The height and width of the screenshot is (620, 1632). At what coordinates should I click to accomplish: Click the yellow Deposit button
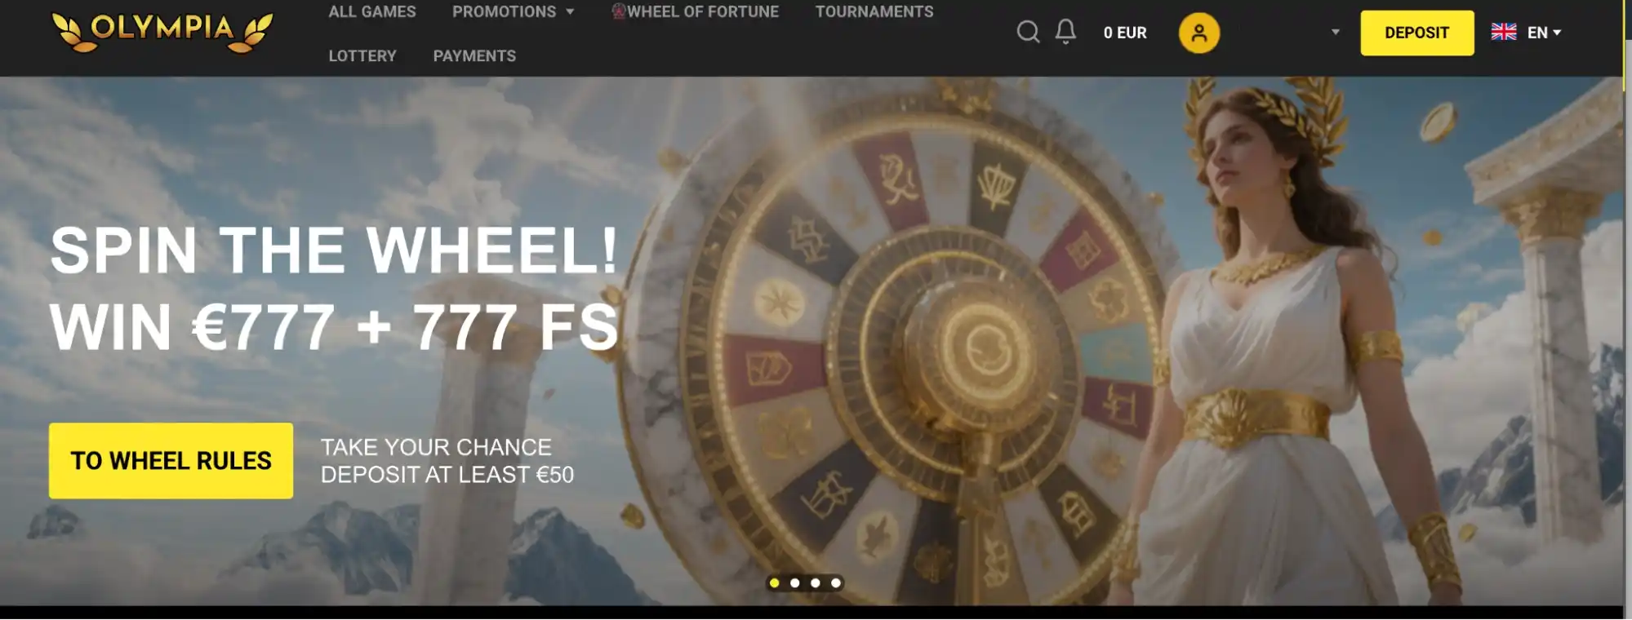click(x=1416, y=33)
